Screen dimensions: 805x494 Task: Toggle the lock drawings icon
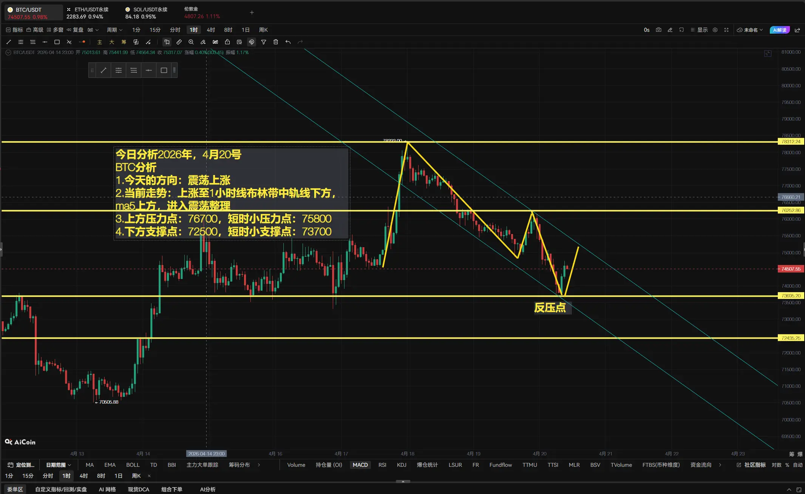coord(227,42)
